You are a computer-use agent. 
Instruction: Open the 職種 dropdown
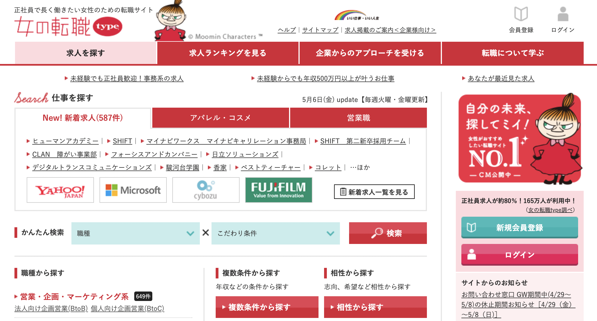tap(136, 233)
